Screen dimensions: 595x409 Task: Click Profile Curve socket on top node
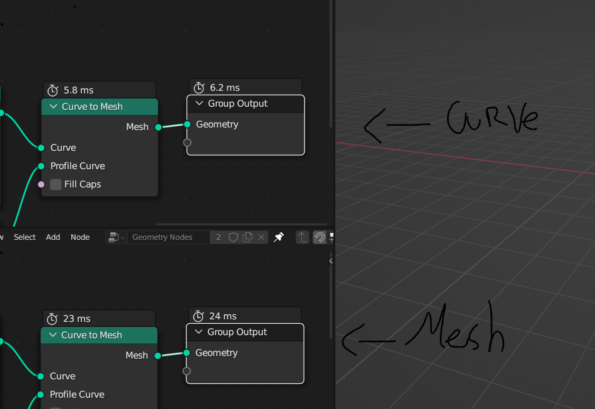(41, 166)
